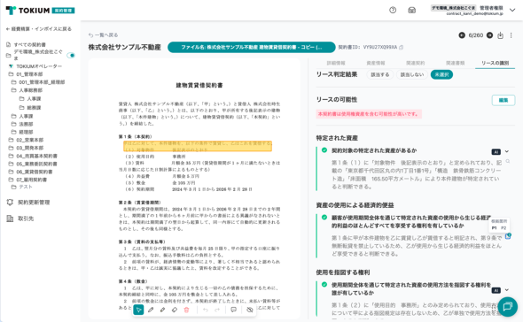Open the 06_賃貸借契約書 folder
The height and width of the screenshot is (322, 523).
30,172
